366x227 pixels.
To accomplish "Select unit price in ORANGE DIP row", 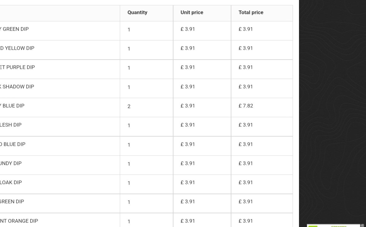I will click(x=188, y=221).
